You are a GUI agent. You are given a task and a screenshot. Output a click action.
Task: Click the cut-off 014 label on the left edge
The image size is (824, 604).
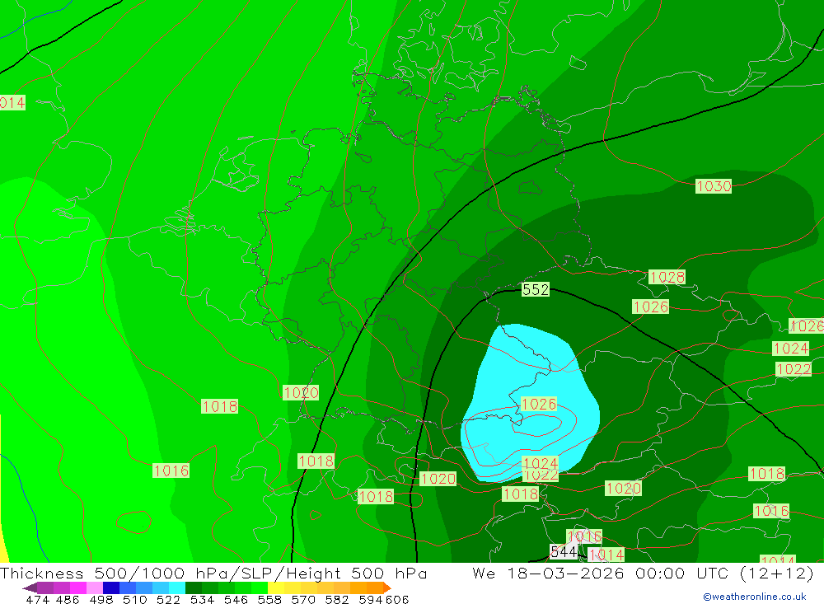[x=12, y=102]
